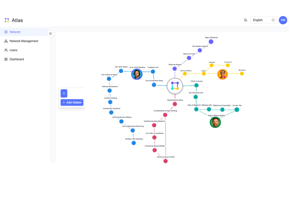This screenshot has width=289, height=219.
Task: Select Confidentiality & Data Handling station
Action: [165, 115]
